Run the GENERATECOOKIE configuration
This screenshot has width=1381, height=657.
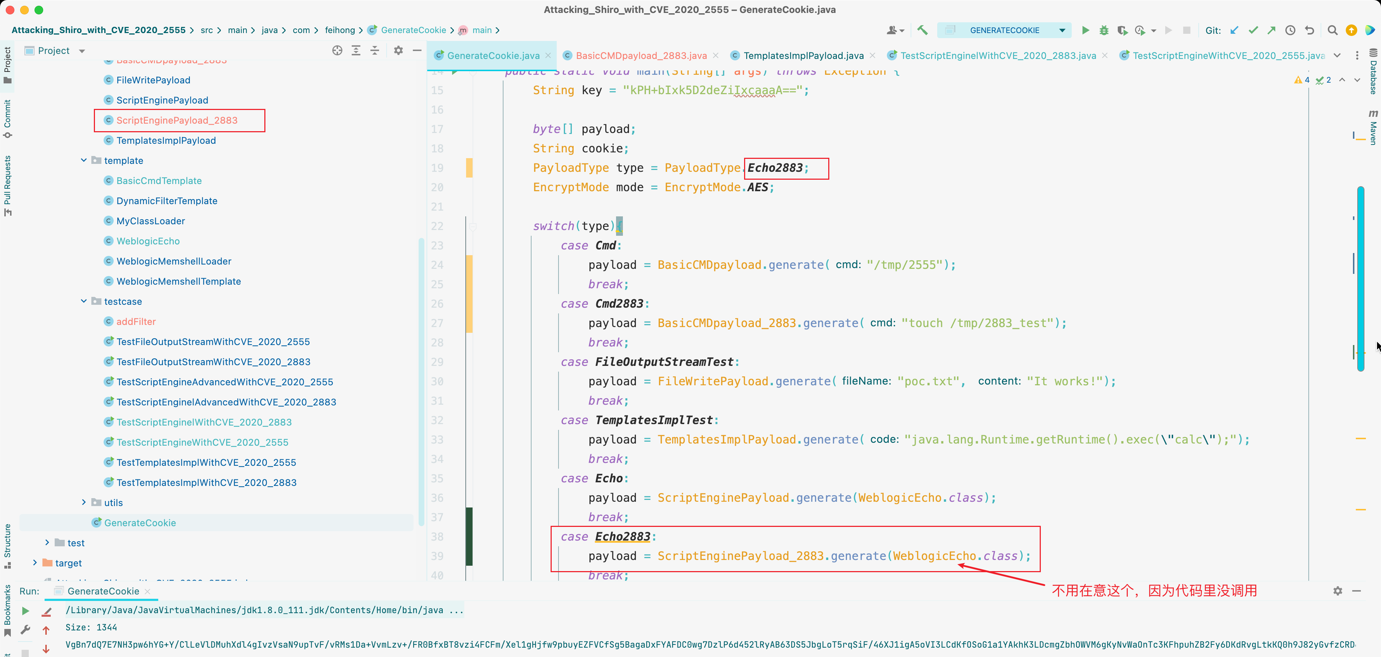click(x=1085, y=30)
